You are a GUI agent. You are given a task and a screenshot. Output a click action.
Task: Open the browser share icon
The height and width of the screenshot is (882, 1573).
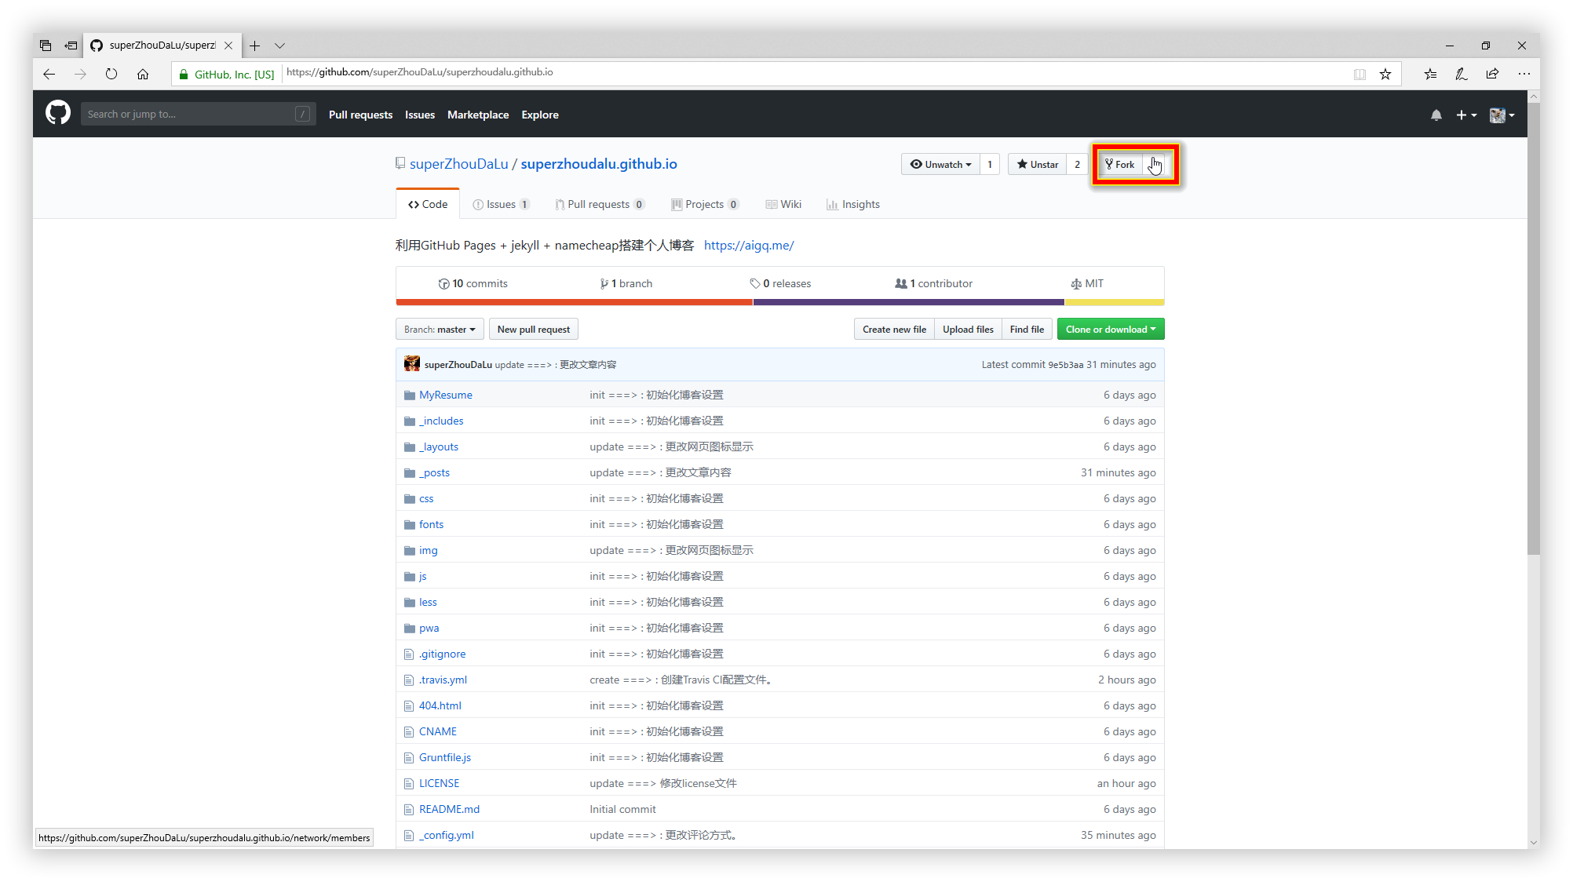1492,74
